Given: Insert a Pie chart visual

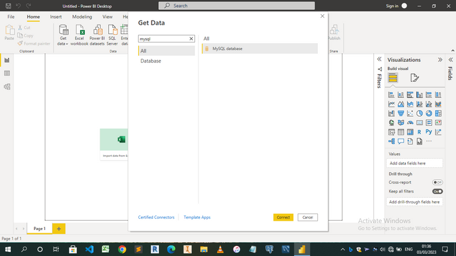Looking at the screenshot, I should coord(419,113).
